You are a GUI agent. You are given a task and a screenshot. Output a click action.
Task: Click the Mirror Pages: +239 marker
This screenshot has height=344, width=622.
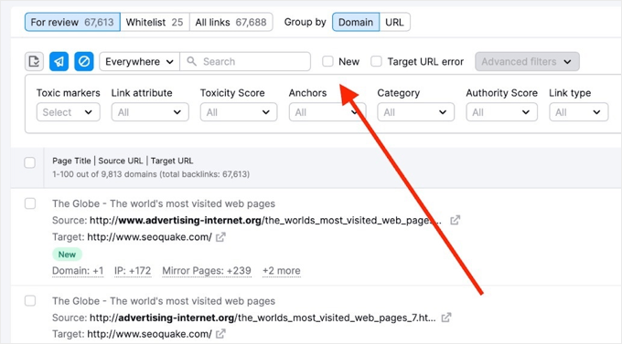coord(207,271)
